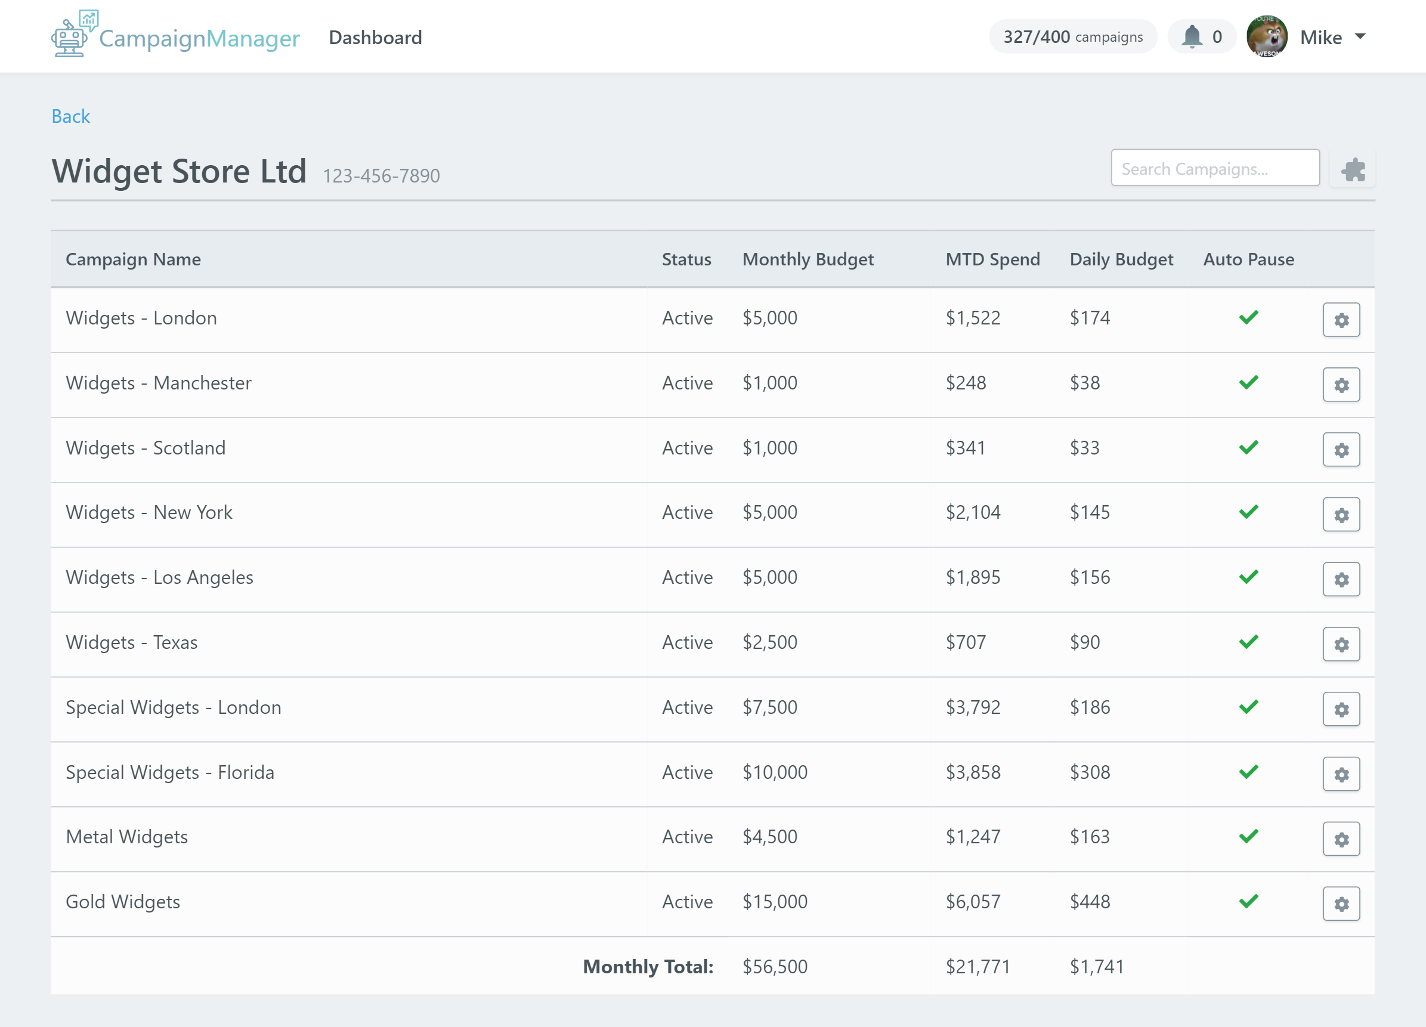Click the Auto Pause column header
Viewport: 1426px width, 1027px height.
click(1249, 259)
